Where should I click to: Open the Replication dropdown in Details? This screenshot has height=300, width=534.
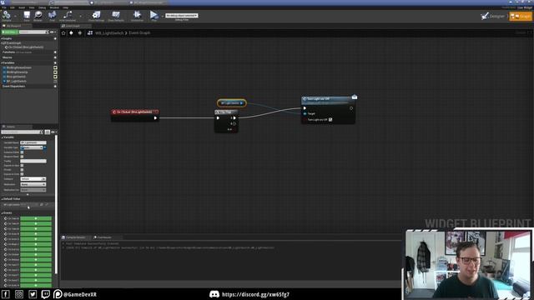(33, 184)
